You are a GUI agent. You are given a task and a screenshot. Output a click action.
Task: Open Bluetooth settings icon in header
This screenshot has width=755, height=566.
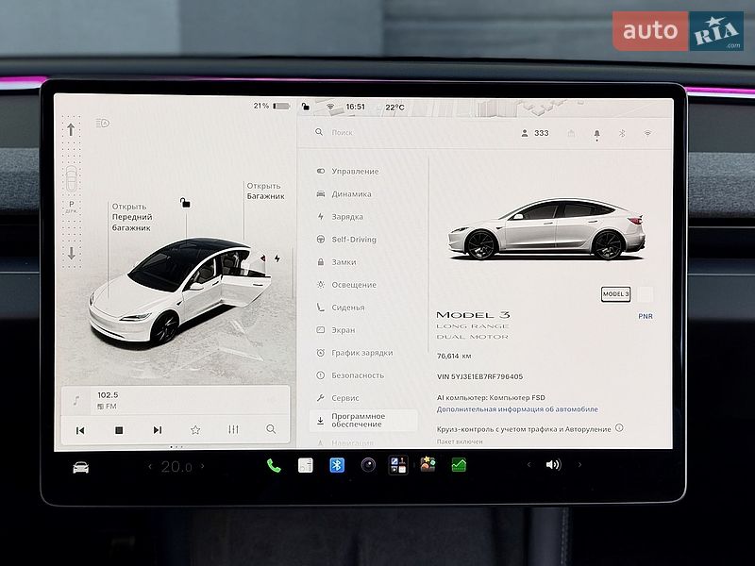[622, 133]
